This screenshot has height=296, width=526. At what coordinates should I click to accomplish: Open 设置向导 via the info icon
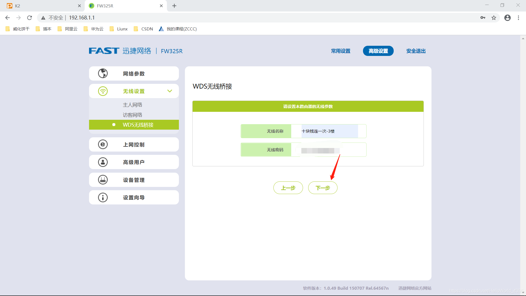pyautogui.click(x=103, y=197)
